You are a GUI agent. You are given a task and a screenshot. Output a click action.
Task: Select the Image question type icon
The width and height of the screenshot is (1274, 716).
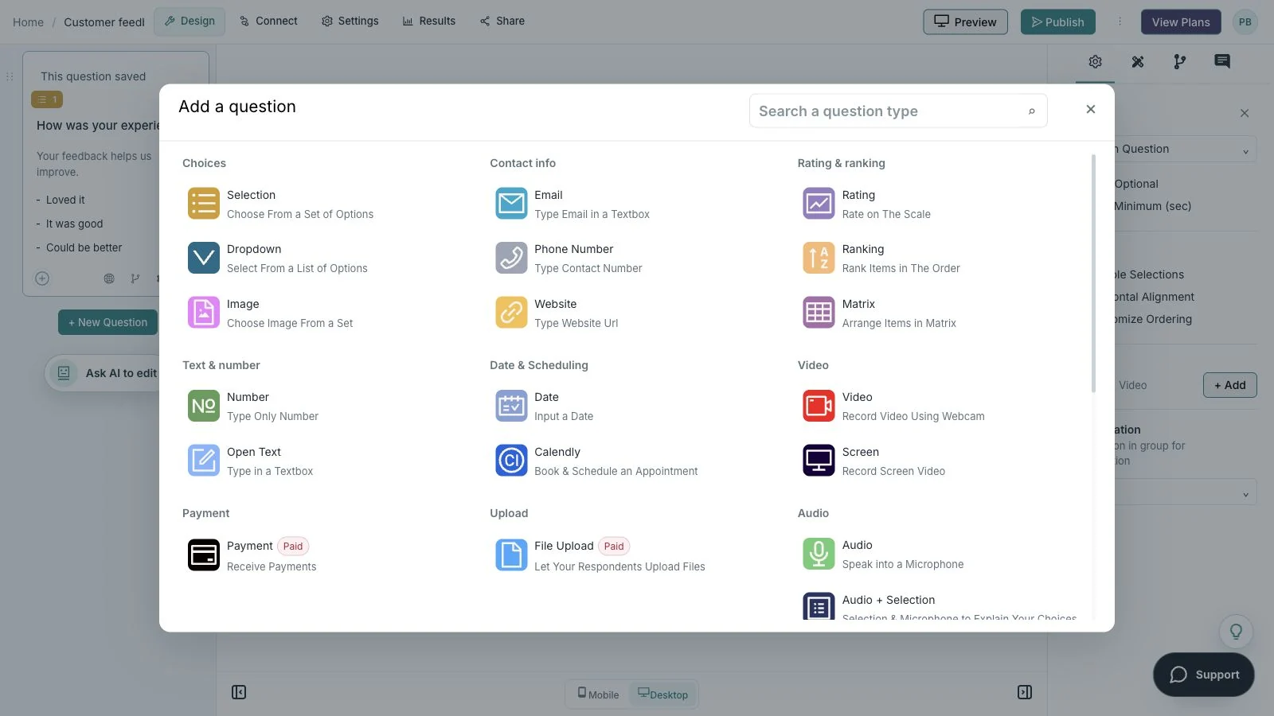[204, 313]
